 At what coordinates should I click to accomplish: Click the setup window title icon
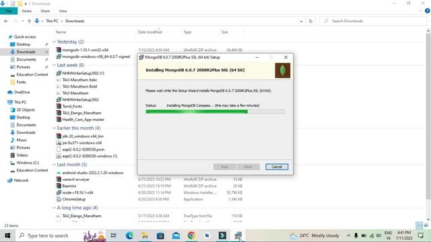click(x=141, y=57)
